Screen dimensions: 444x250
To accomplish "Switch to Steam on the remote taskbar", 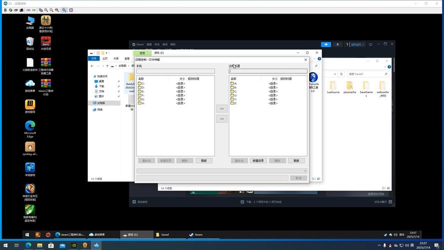I will pos(202,234).
